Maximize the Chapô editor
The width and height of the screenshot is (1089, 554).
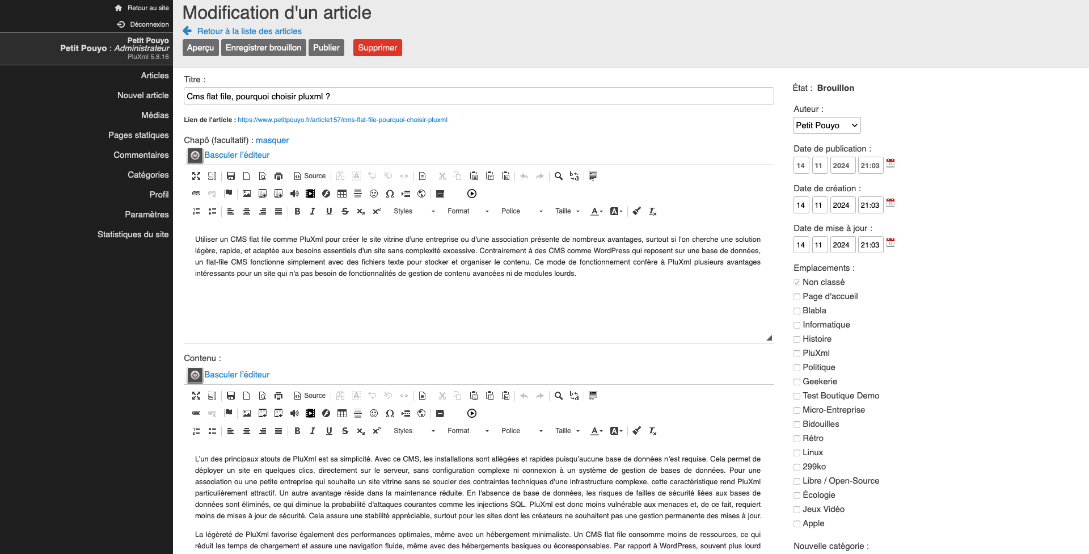tap(196, 176)
